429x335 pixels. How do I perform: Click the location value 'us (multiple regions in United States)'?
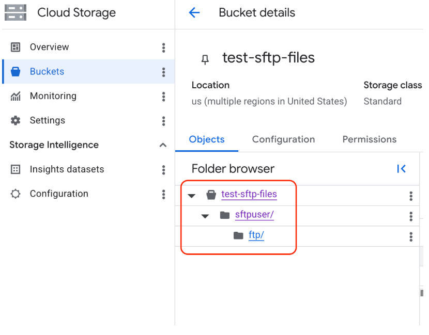coord(269,101)
